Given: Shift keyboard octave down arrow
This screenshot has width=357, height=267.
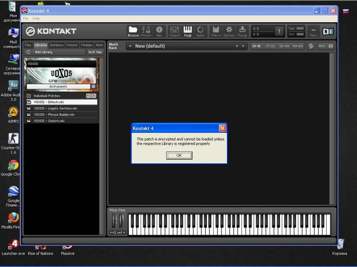Looking at the screenshot, I should [x=111, y=232].
